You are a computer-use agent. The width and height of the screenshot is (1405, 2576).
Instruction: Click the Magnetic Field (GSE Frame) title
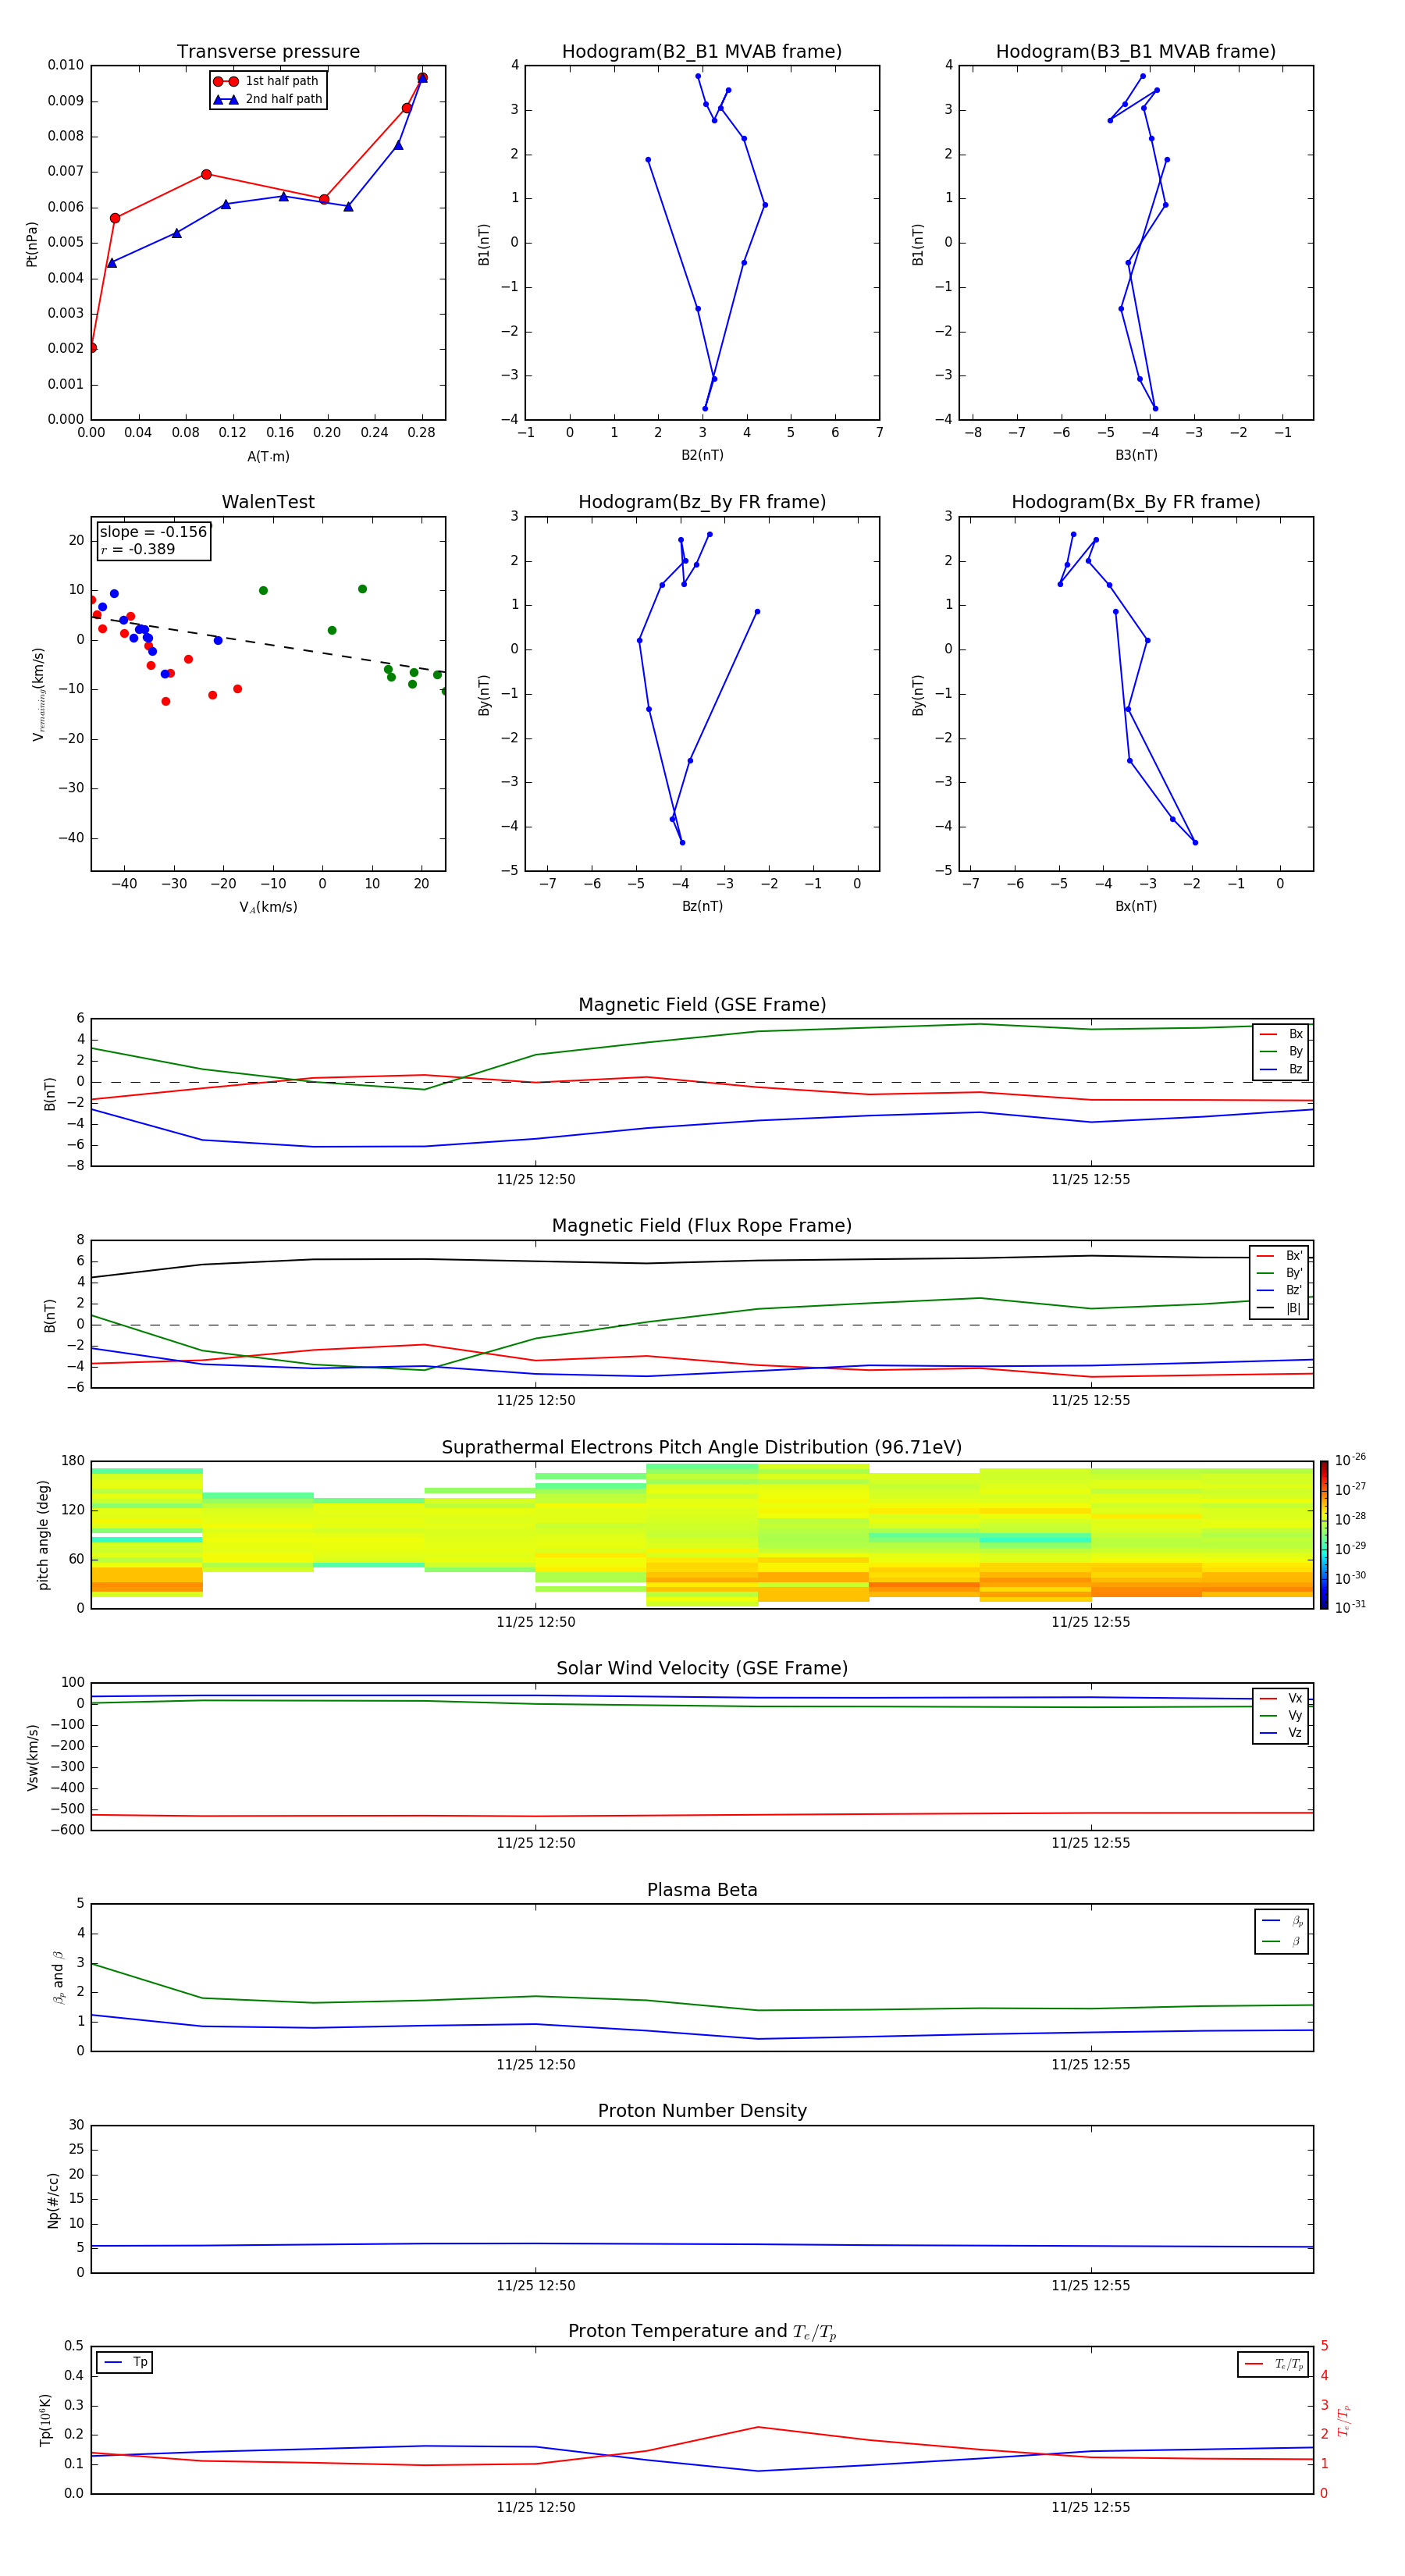[x=702, y=1005]
